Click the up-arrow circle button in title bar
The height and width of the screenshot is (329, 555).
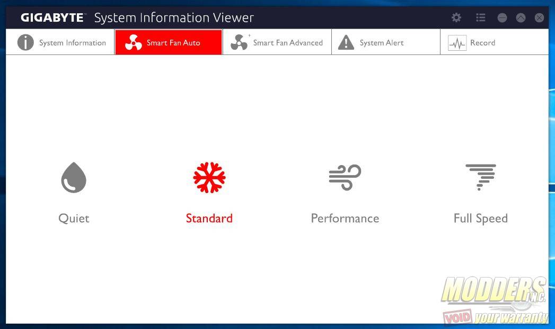coord(521,17)
